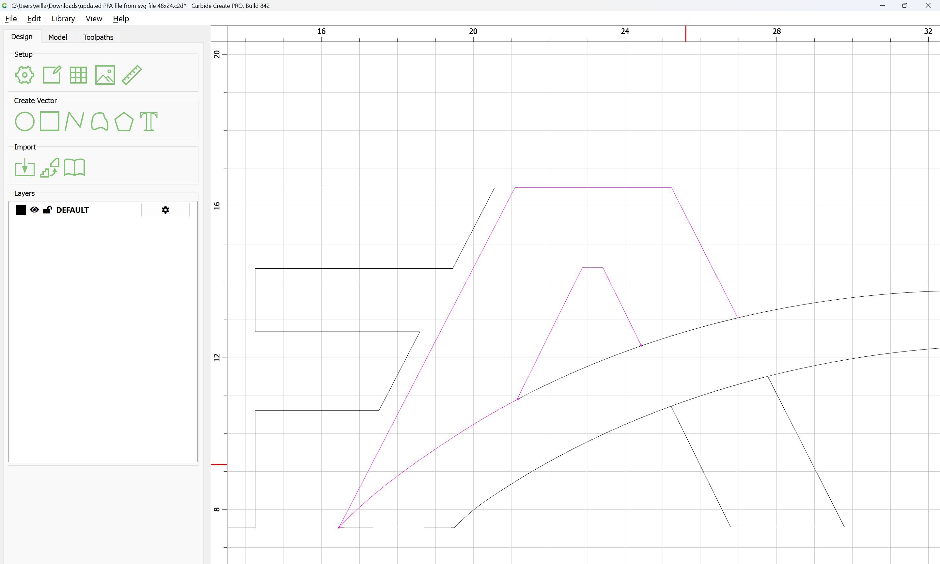Select the Text tool
This screenshot has width=940, height=564.
149,122
